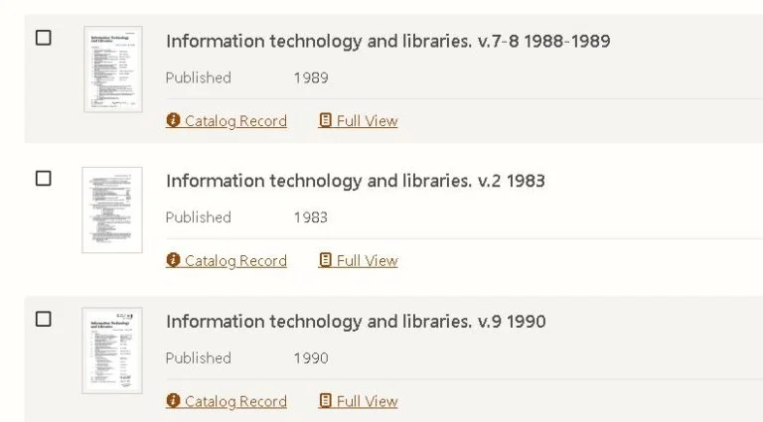Click the cover thumbnail for v.7-8 1988-1989
This screenshot has width=763, height=422.
click(x=112, y=70)
